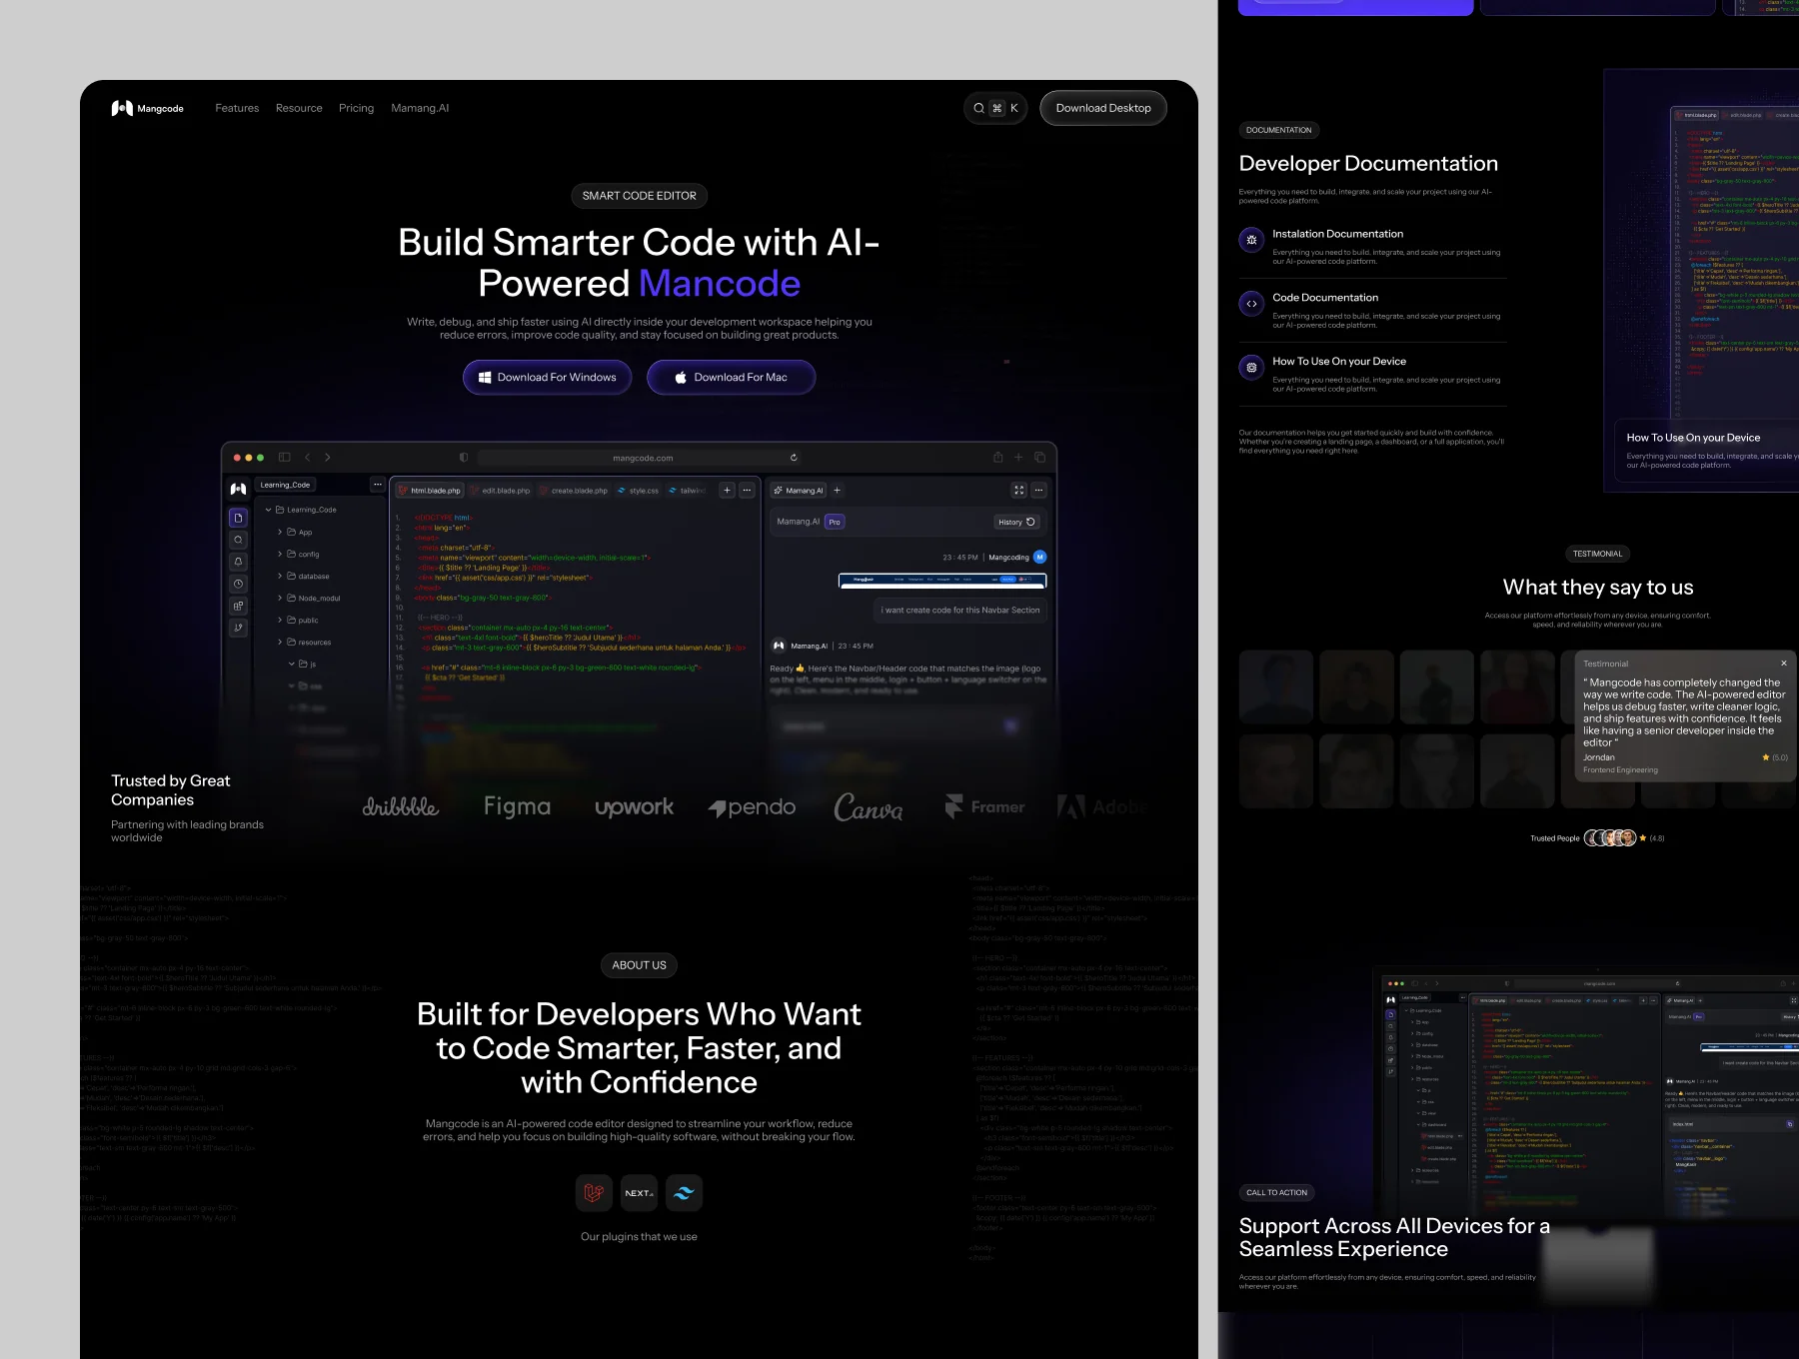This screenshot has height=1359, width=1799.
Task: Click the Mangcode logo in editor sidebar
Action: click(x=238, y=489)
